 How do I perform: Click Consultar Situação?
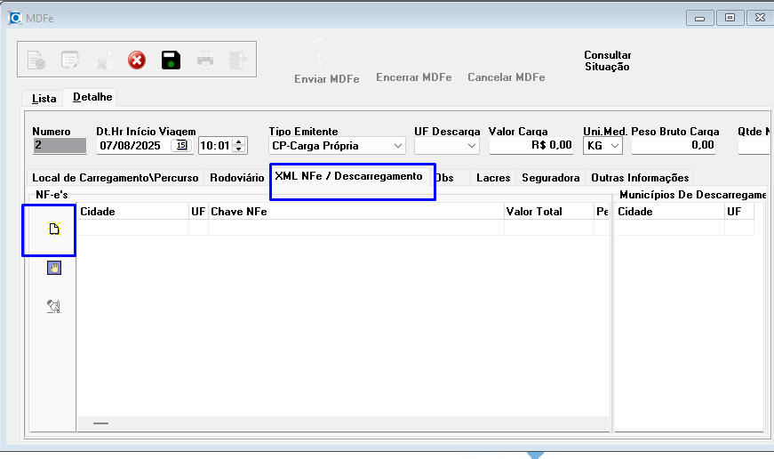coord(607,60)
